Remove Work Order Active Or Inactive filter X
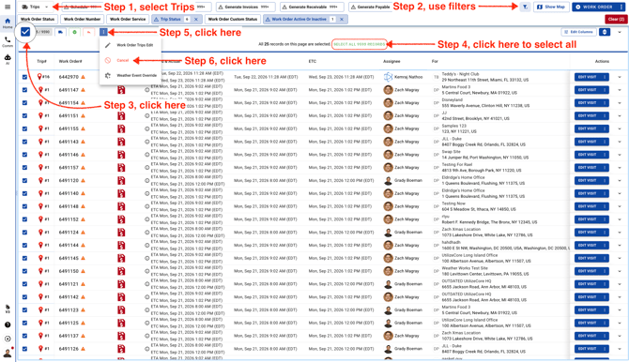The width and height of the screenshot is (629, 362). pos(342,20)
